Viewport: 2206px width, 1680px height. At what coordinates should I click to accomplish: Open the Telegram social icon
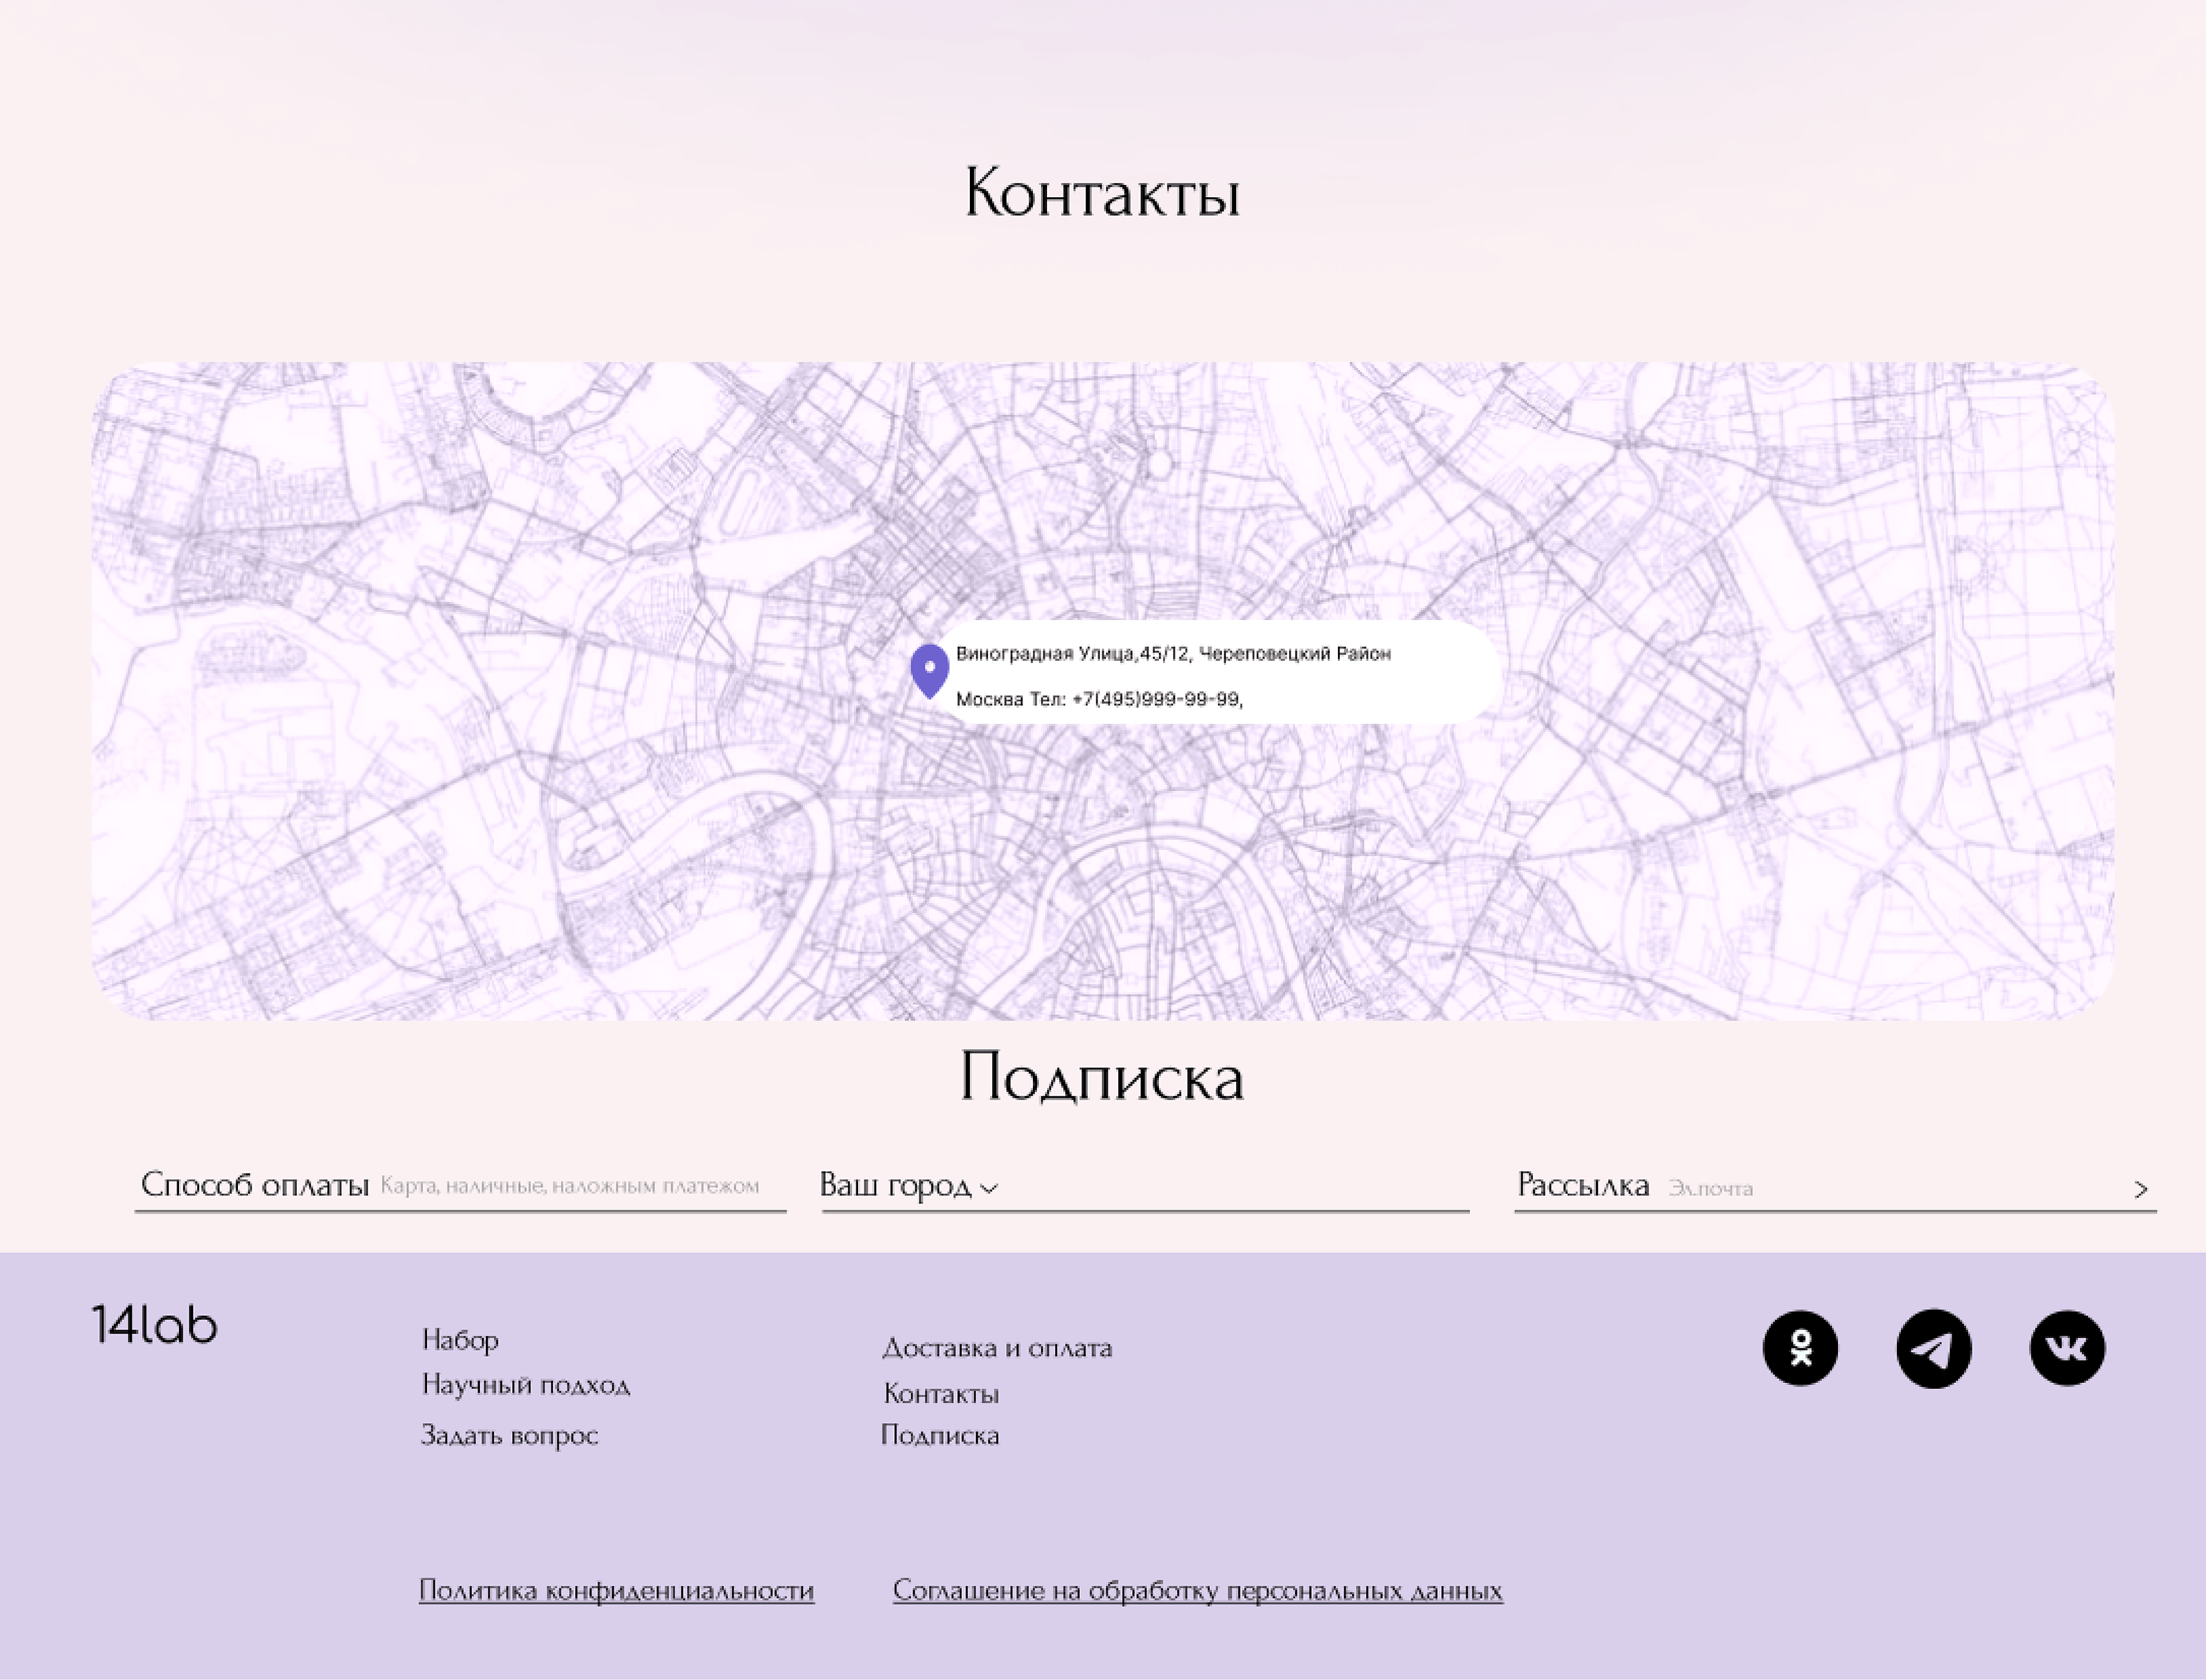click(1933, 1348)
